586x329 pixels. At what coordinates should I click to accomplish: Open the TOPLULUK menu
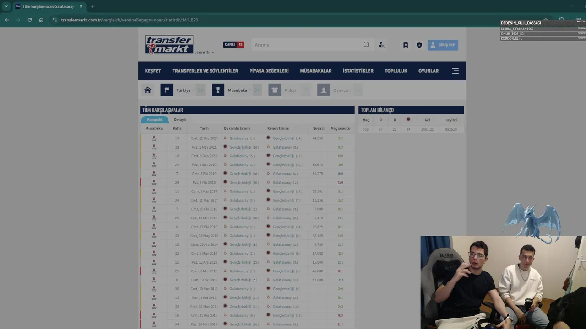point(396,71)
